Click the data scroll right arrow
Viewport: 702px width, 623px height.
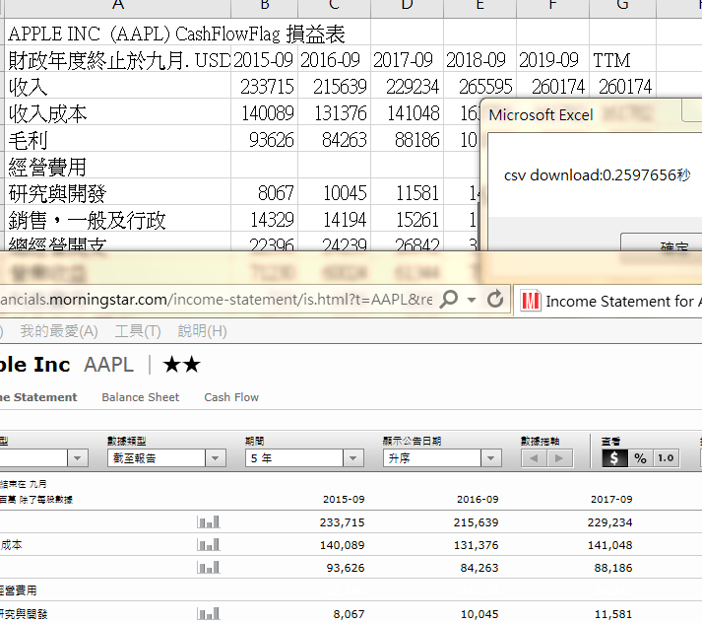[x=559, y=458]
